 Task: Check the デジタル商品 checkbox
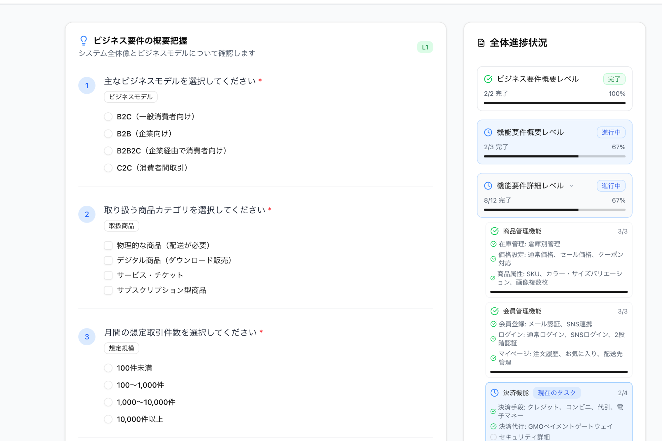coord(108,260)
